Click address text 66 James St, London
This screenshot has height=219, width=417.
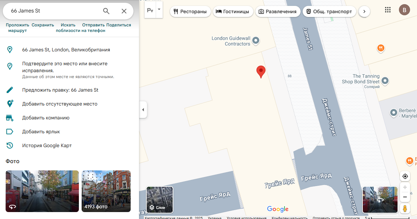click(66, 50)
